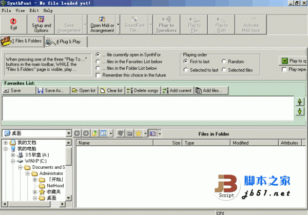This screenshot has width=308, height=215.
Task: Open dropdown arrow beside Save Arrangement
Action: tap(85, 25)
